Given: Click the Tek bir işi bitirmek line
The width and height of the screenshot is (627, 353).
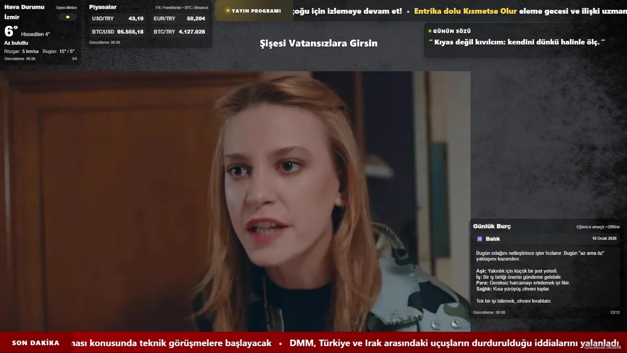Looking at the screenshot, I should (x=514, y=301).
